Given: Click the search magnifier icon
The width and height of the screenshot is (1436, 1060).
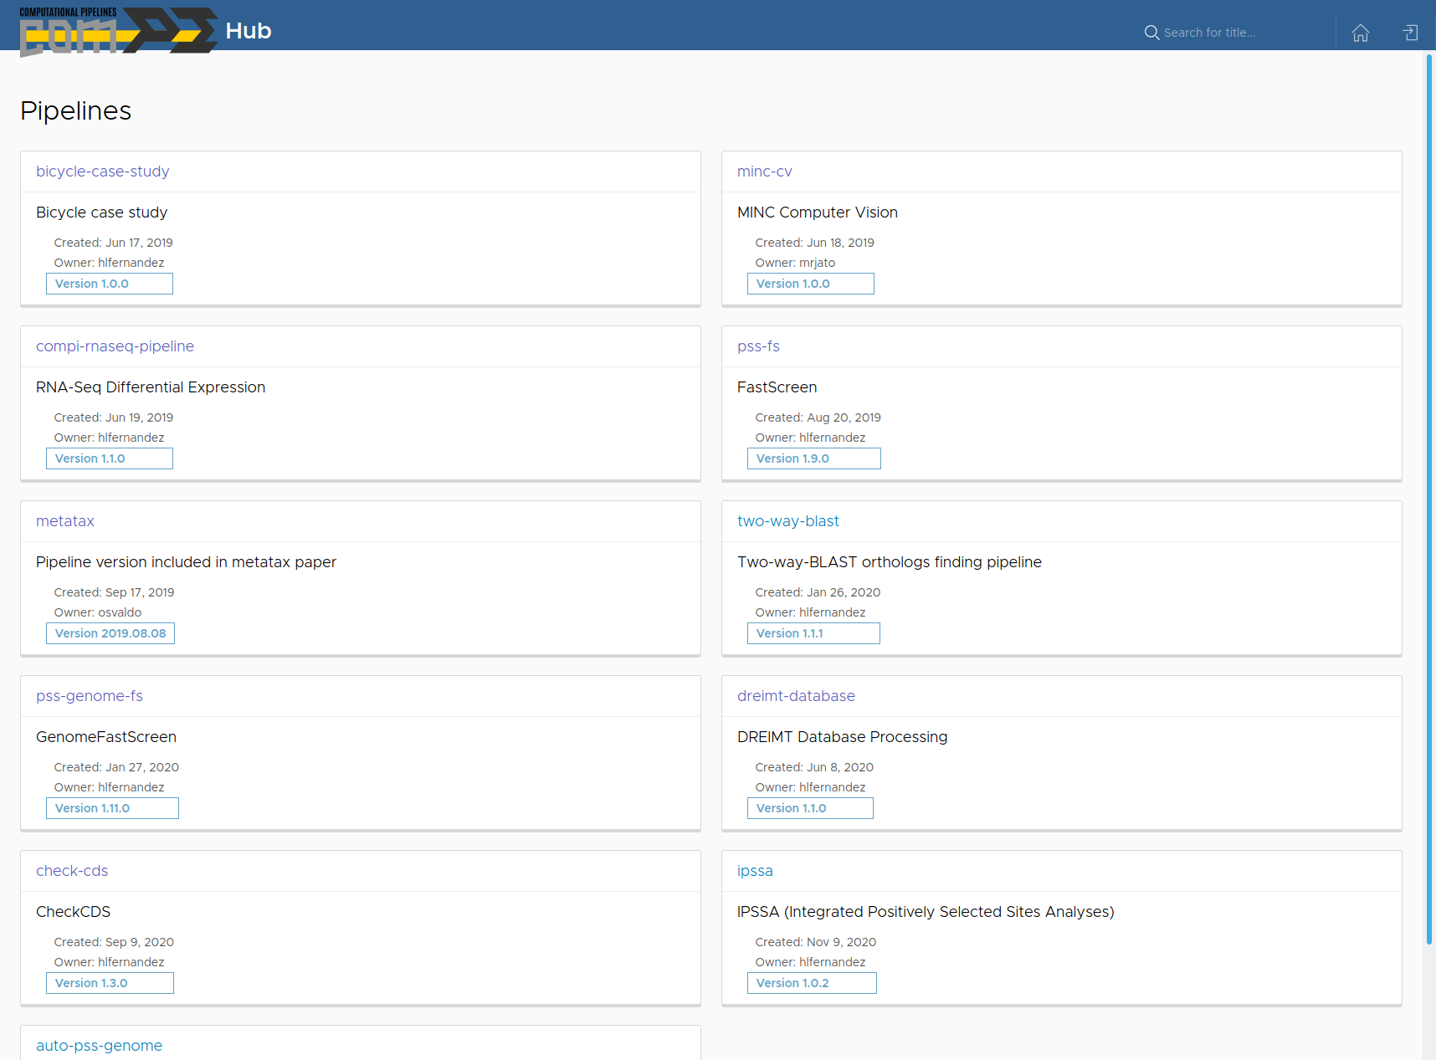Looking at the screenshot, I should point(1151,33).
